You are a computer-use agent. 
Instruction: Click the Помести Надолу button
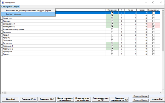point(141,100)
